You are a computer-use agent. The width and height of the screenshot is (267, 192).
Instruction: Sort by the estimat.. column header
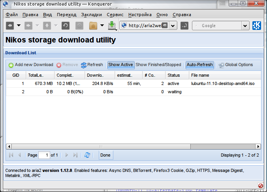pyautogui.click(x=128, y=75)
